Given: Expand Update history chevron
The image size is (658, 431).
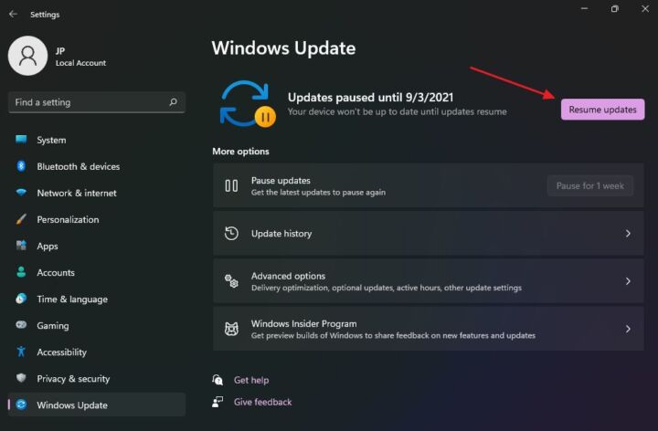Looking at the screenshot, I should 628,234.
